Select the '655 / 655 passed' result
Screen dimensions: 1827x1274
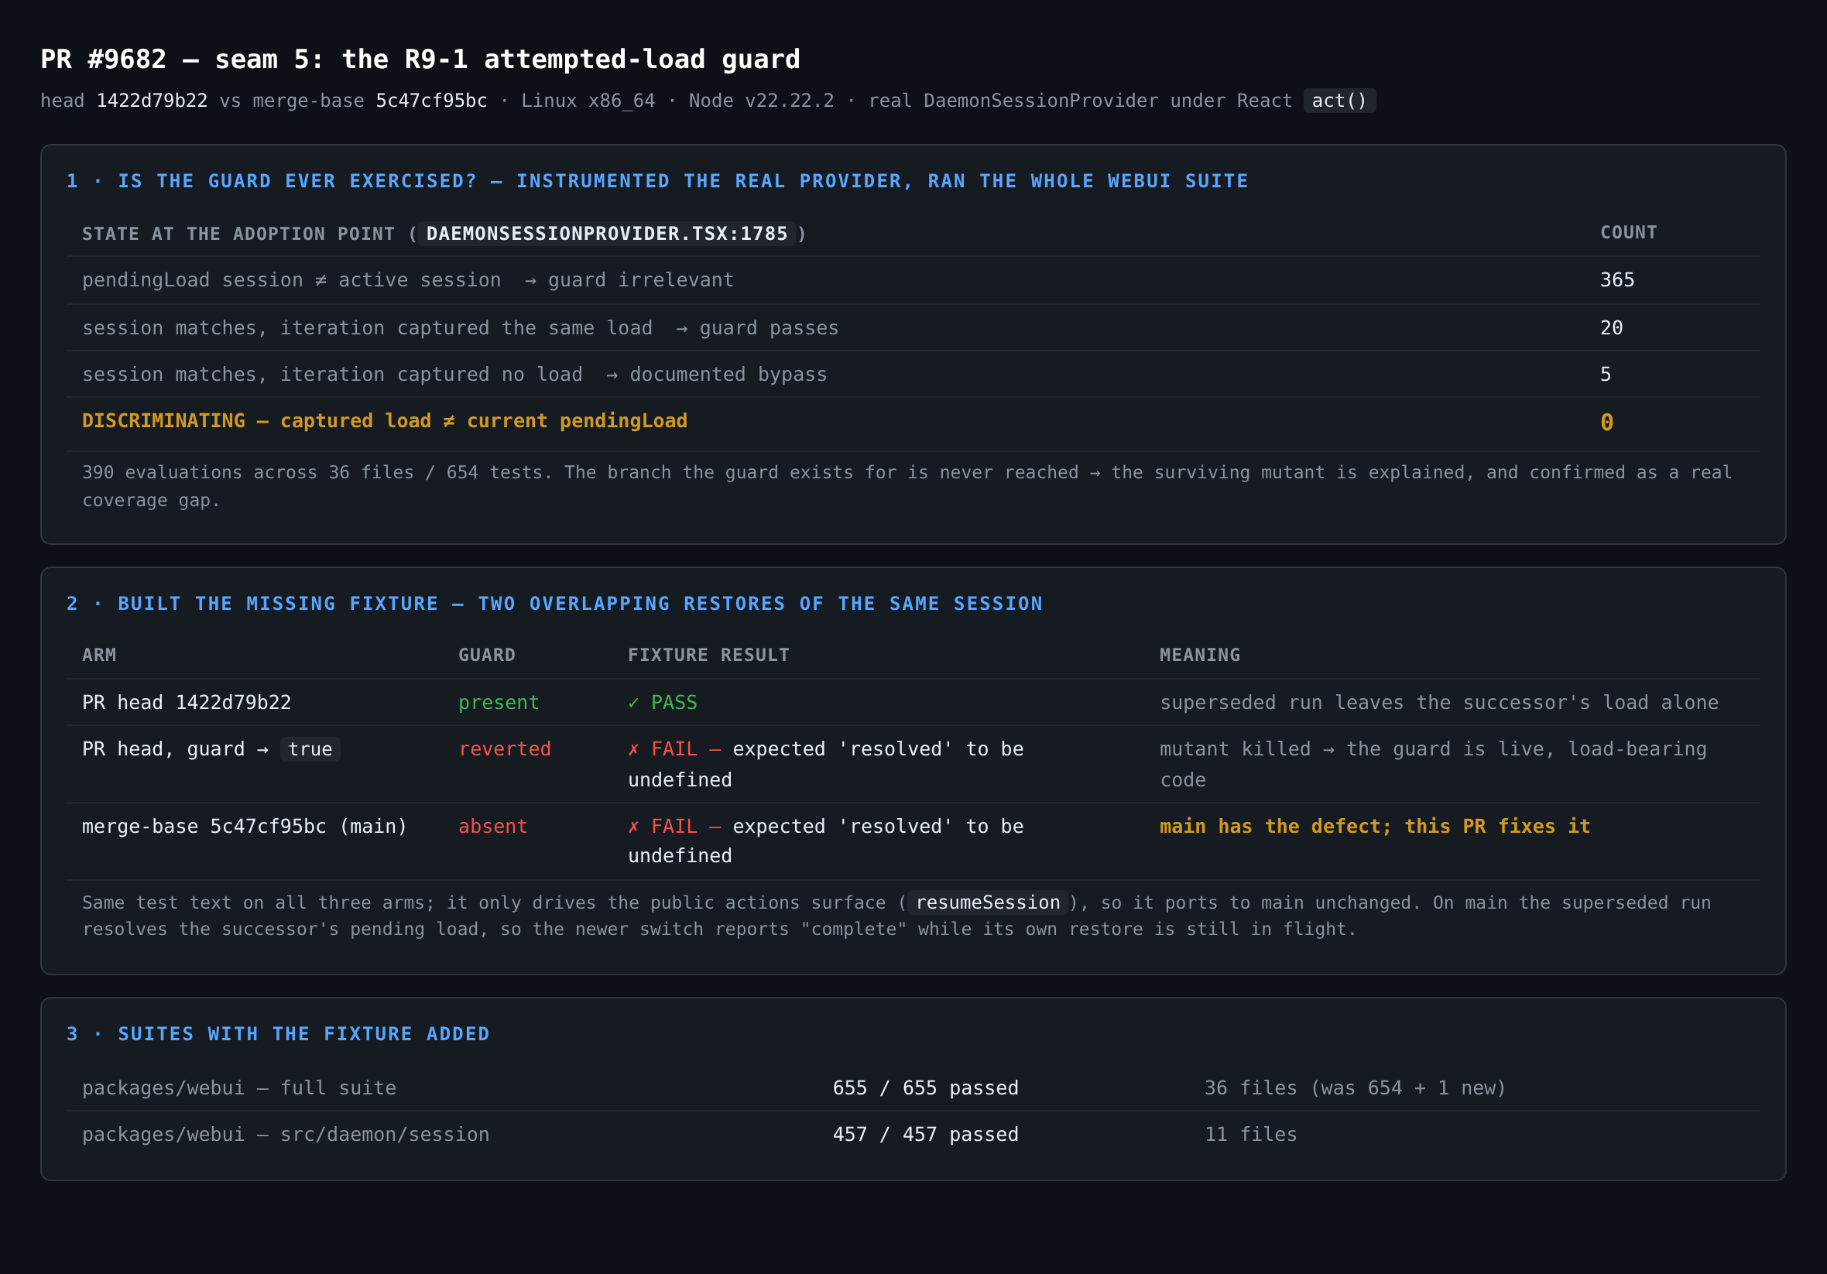[x=925, y=1087]
